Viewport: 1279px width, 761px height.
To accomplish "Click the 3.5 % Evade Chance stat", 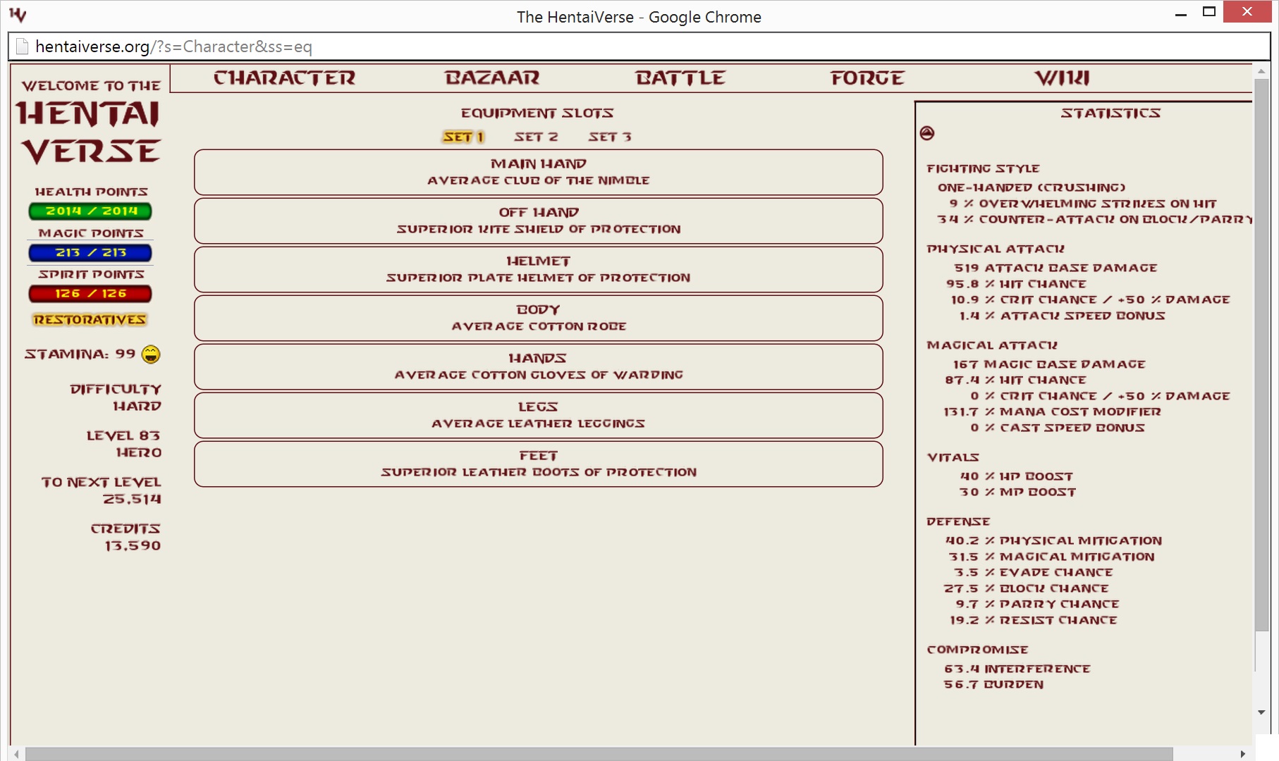I will [x=1033, y=572].
